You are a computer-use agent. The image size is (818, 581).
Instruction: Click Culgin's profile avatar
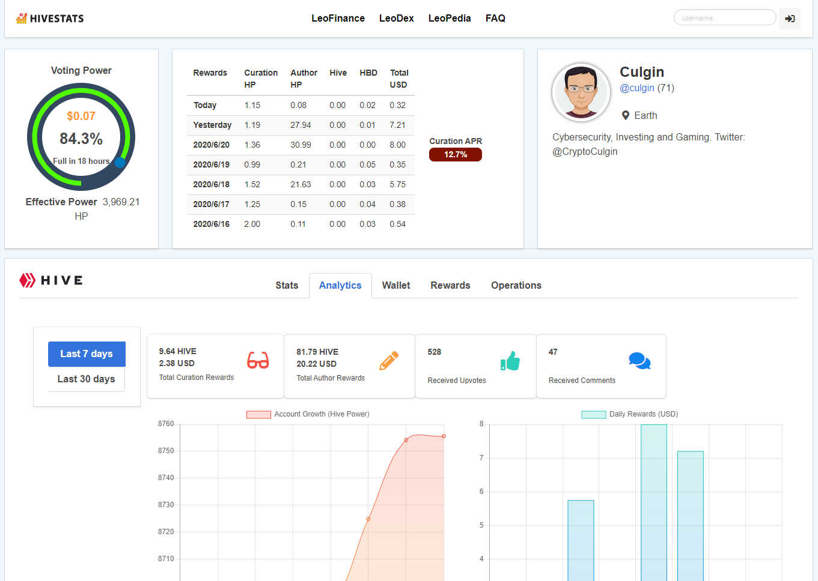[581, 92]
